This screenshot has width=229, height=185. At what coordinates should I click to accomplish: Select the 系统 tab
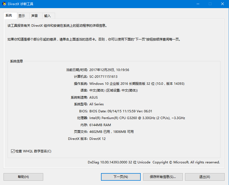tap(10, 15)
